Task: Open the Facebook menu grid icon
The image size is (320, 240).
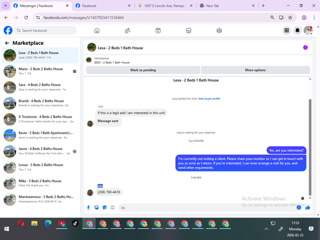Action: pos(287,31)
